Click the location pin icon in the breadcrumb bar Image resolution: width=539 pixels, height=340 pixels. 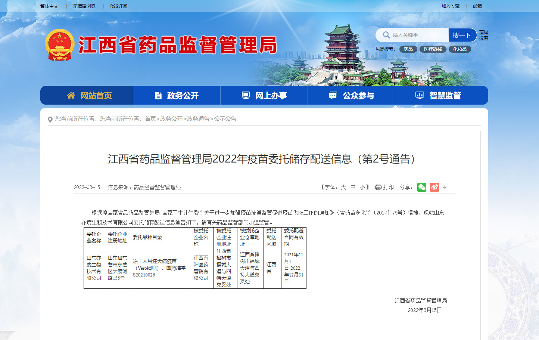coord(50,119)
